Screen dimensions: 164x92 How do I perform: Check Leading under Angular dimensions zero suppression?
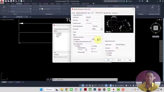107,53
